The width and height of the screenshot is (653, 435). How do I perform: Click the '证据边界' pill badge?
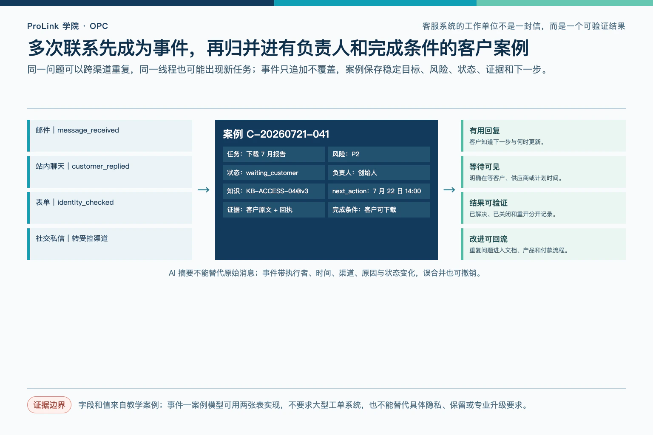click(49, 405)
